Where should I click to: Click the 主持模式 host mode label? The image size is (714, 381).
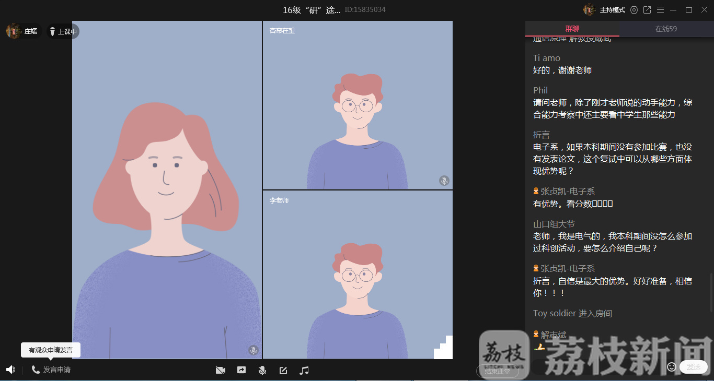(612, 10)
